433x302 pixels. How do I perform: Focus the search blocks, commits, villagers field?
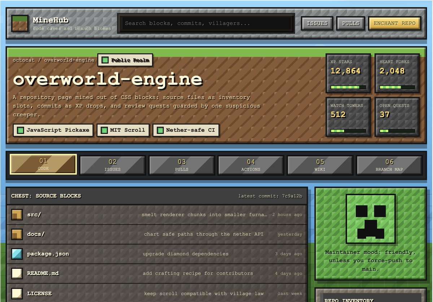coord(206,23)
